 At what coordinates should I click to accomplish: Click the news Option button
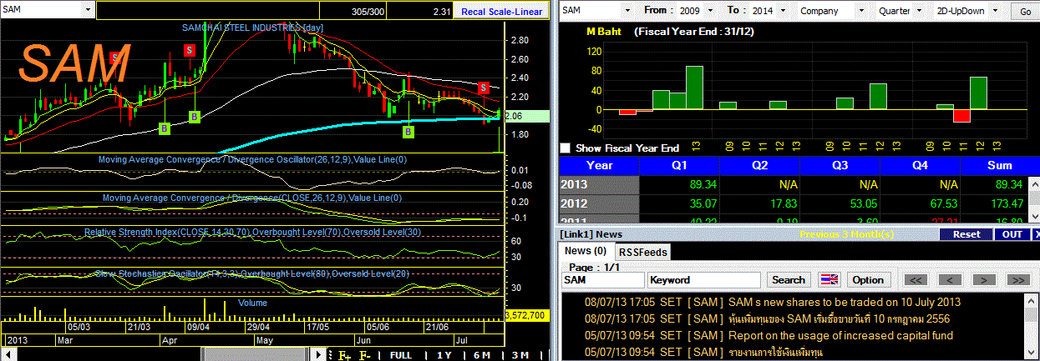click(x=868, y=280)
